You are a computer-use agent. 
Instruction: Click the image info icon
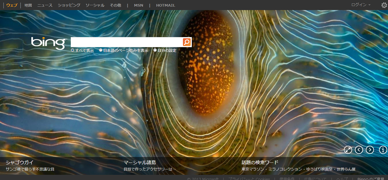point(383,150)
